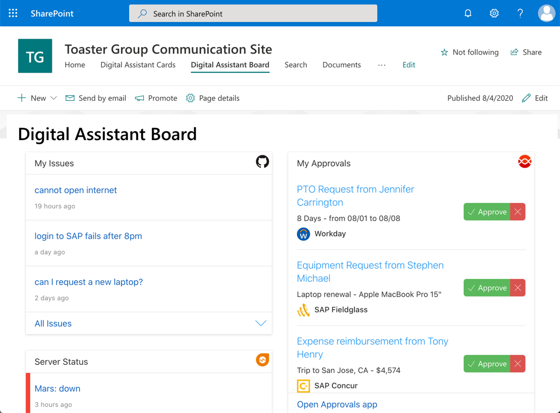This screenshot has width=560, height=413.
Task: Reject Stephen Michael's equipment request
Action: click(x=517, y=288)
